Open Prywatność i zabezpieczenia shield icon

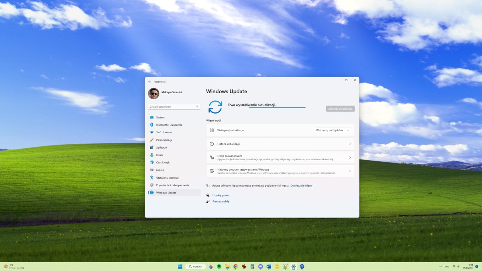coord(152,185)
